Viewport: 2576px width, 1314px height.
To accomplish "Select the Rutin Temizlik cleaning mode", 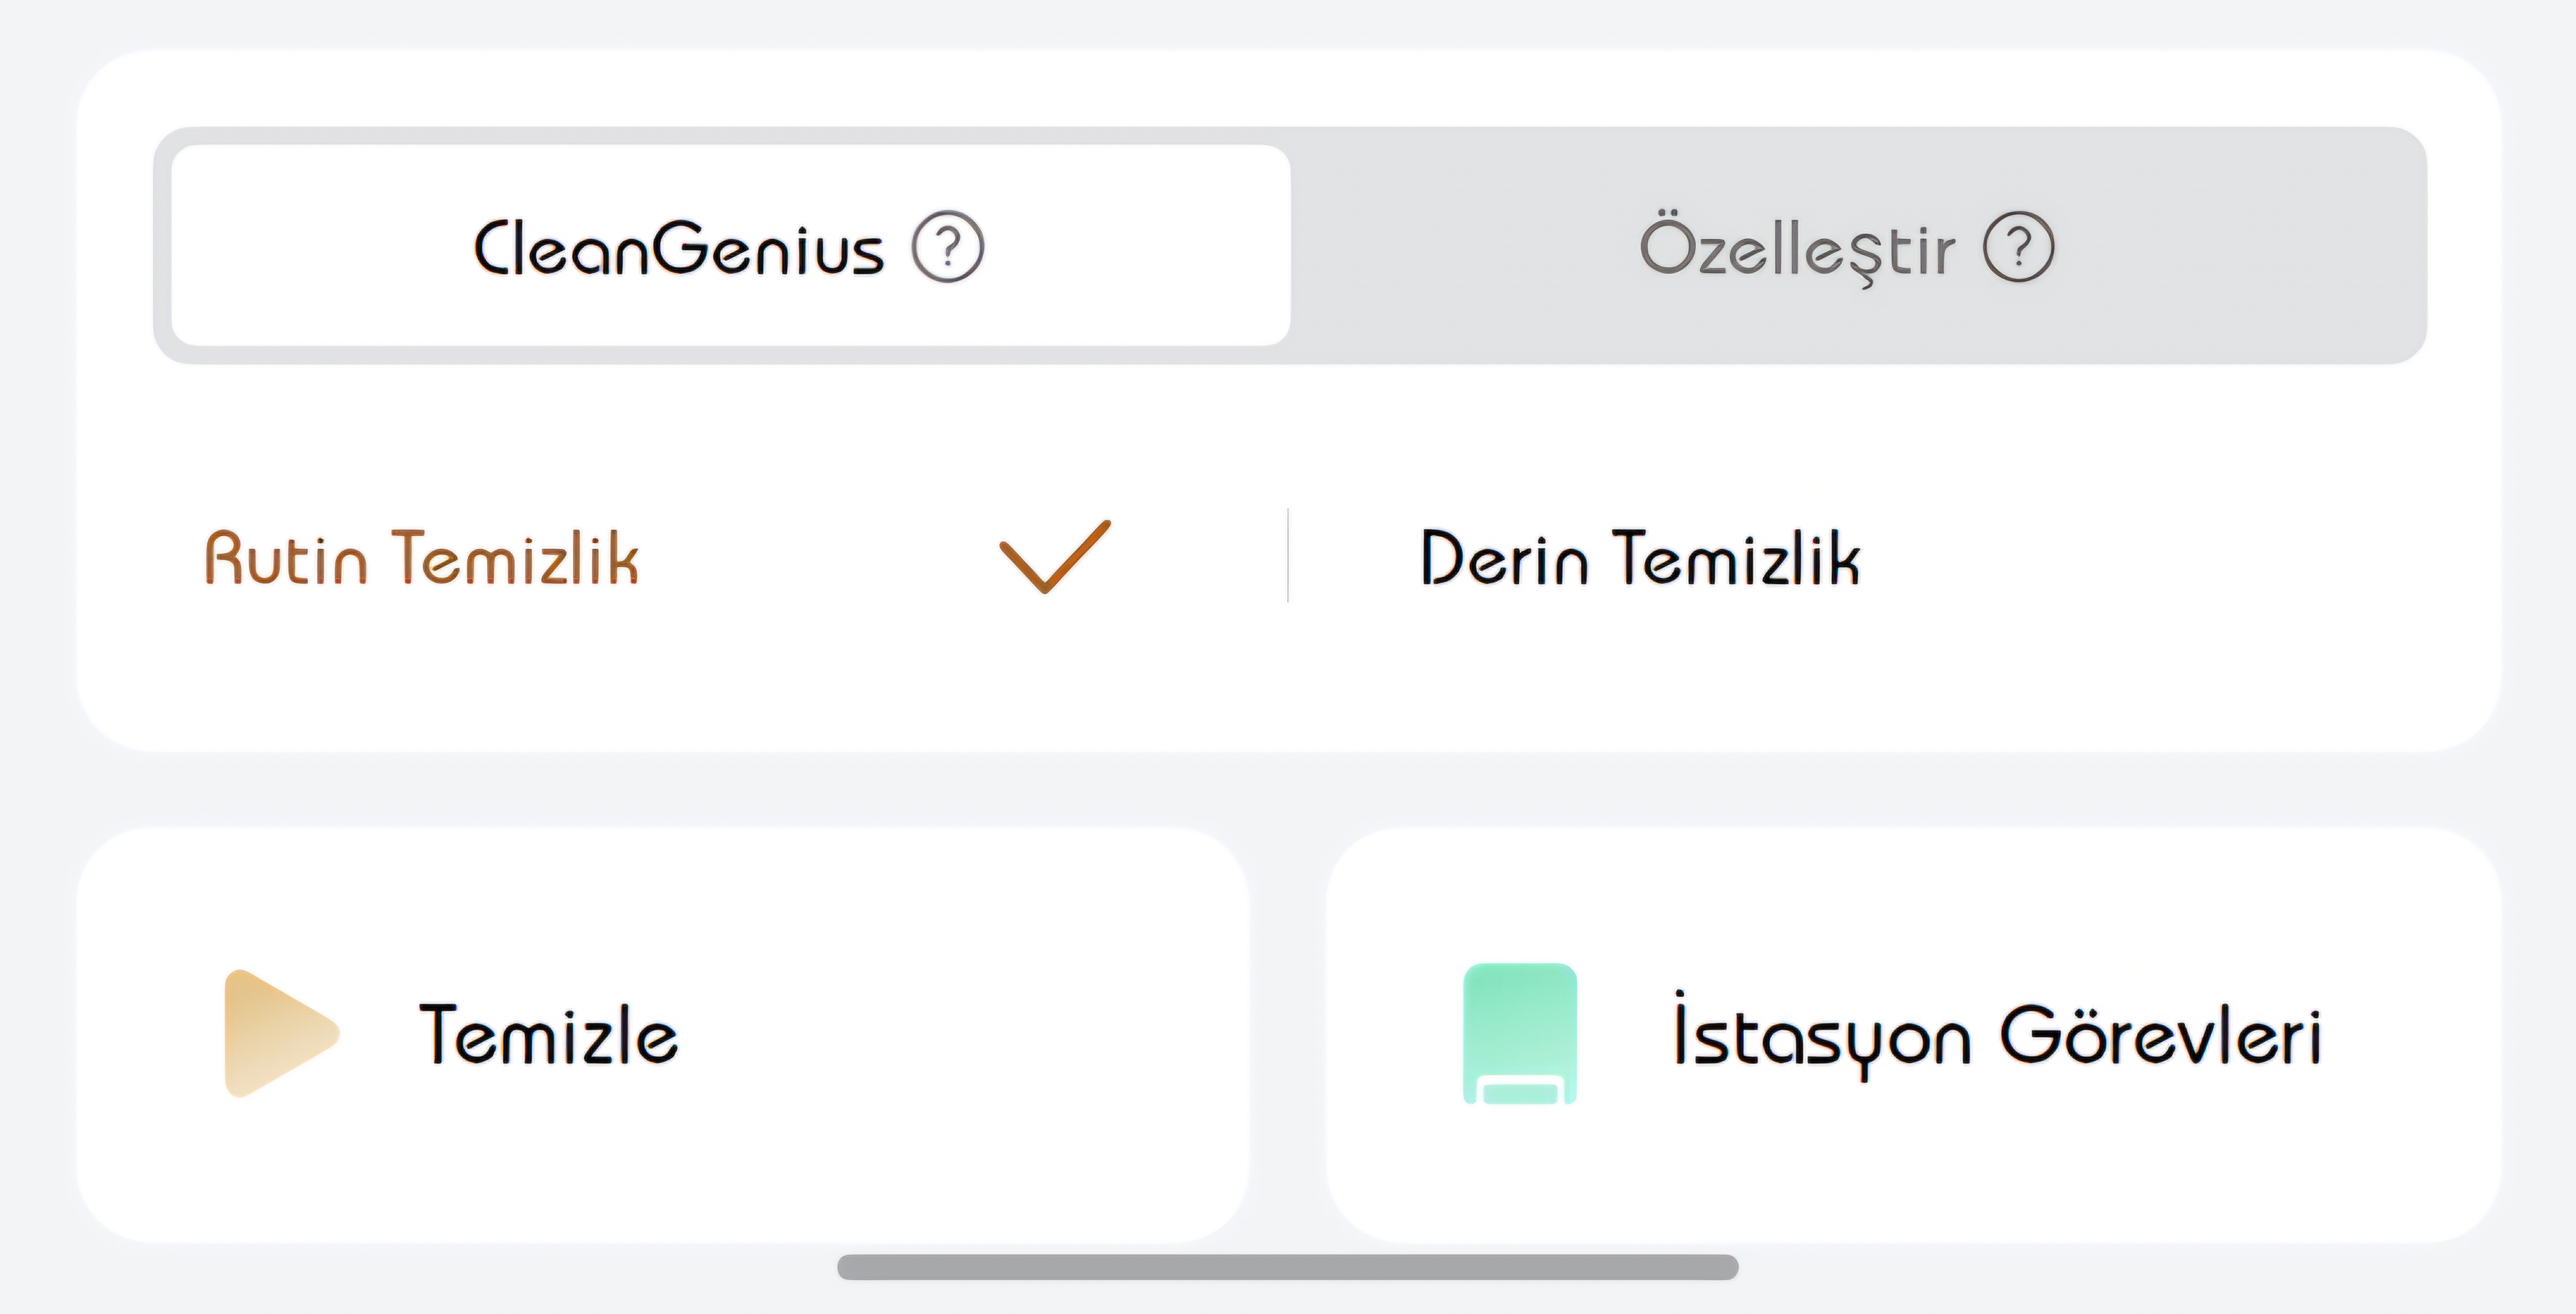I will (421, 557).
